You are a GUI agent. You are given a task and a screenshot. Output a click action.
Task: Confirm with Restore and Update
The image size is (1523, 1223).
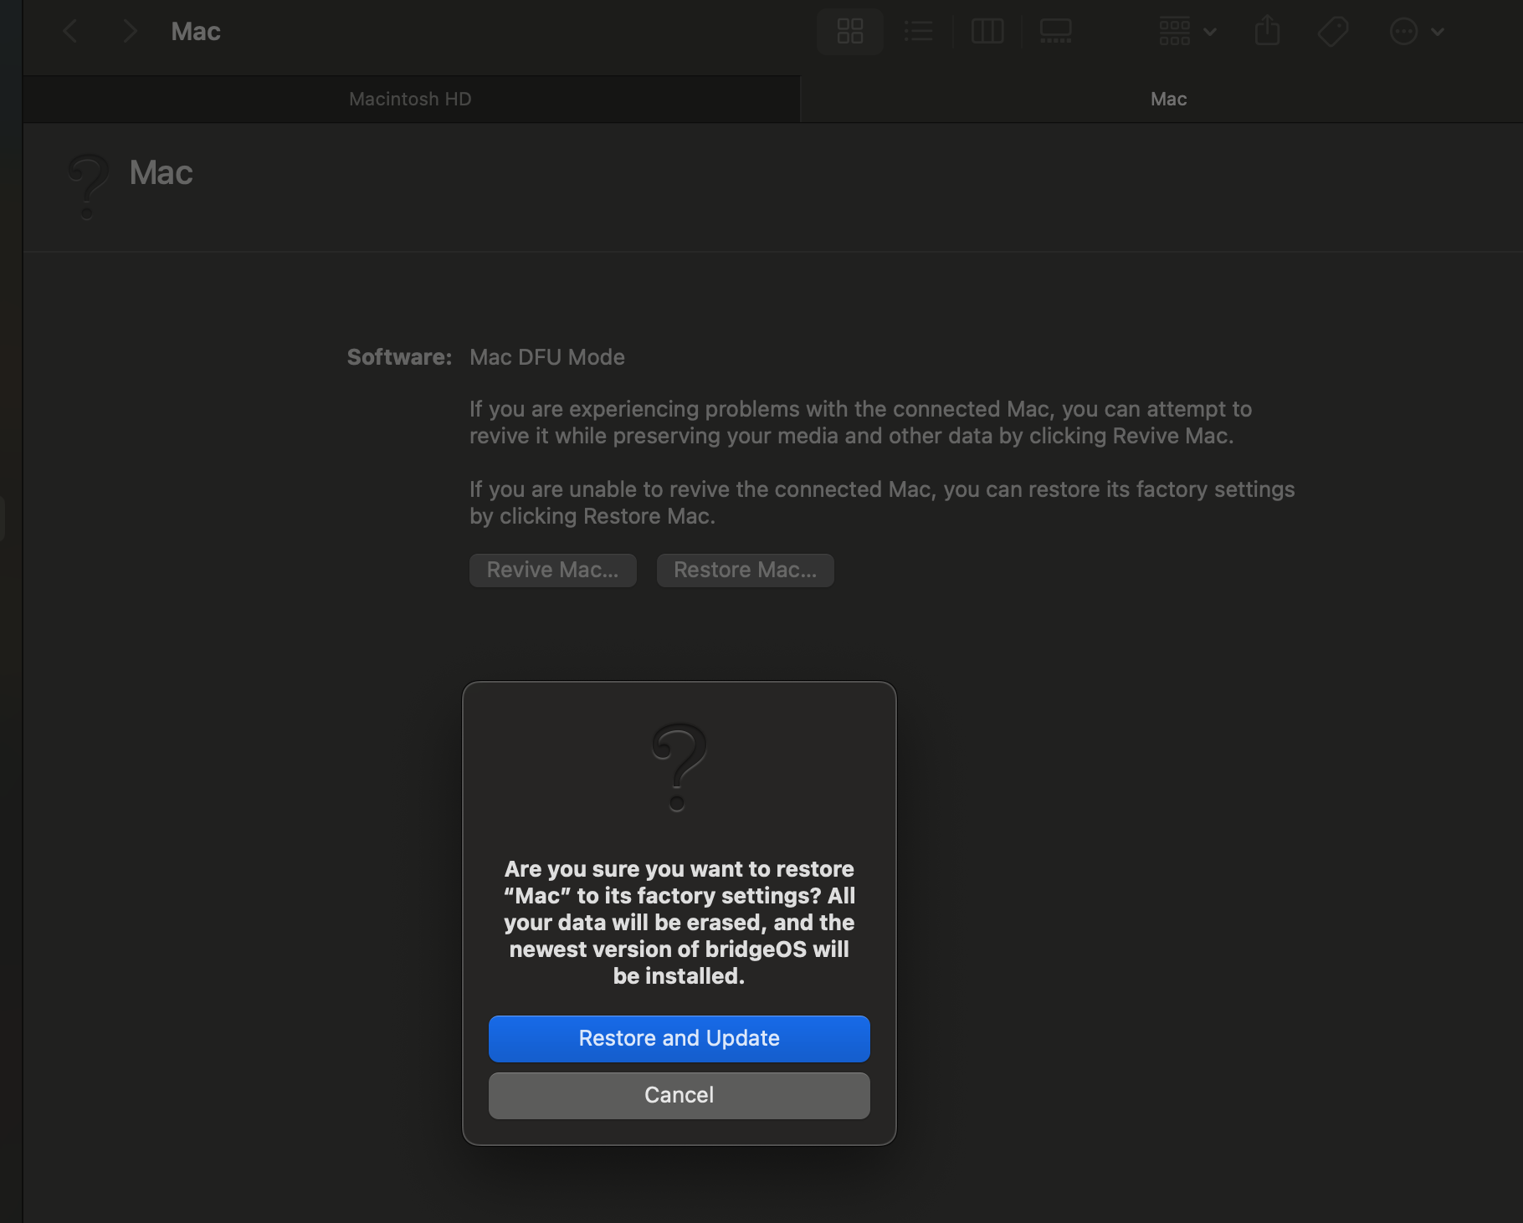pyautogui.click(x=679, y=1038)
